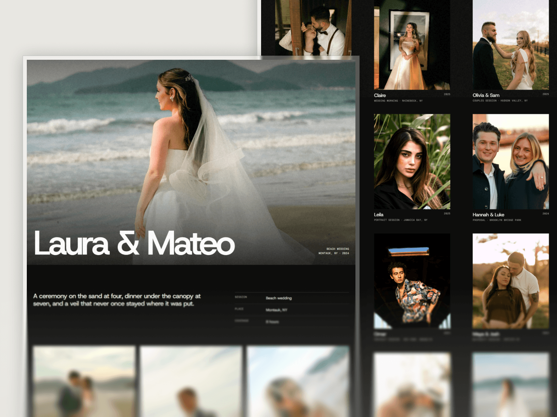Open third blurred gallery photo of Laura & Mateo
This screenshot has height=417, width=557.
pyautogui.click(x=298, y=381)
